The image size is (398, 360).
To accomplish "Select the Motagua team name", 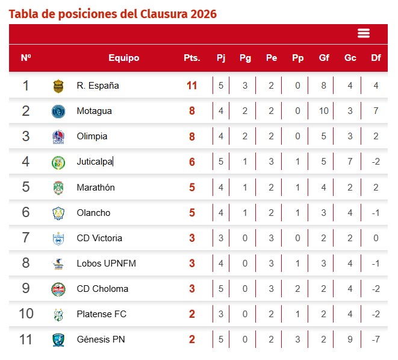I will coord(94,111).
